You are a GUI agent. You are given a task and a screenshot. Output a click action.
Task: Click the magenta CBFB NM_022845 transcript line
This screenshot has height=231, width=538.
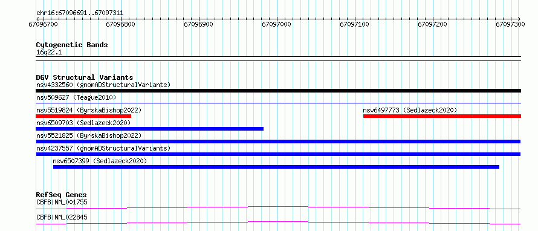[x=278, y=223]
